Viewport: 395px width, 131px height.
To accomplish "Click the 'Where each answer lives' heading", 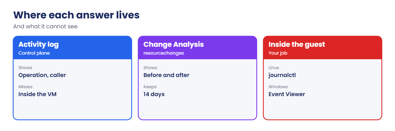I will click(x=76, y=15).
